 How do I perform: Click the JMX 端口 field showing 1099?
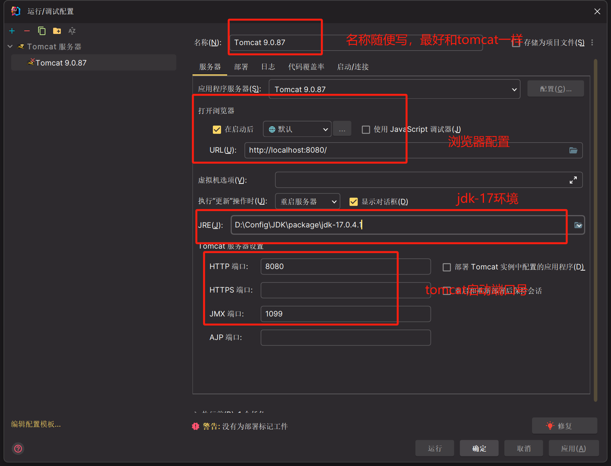[x=346, y=314]
